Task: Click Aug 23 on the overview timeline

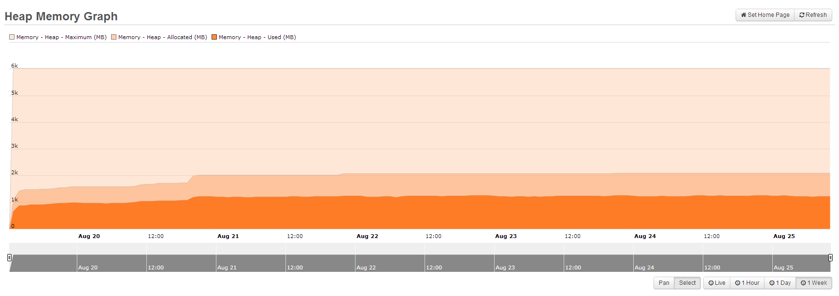Action: point(505,268)
